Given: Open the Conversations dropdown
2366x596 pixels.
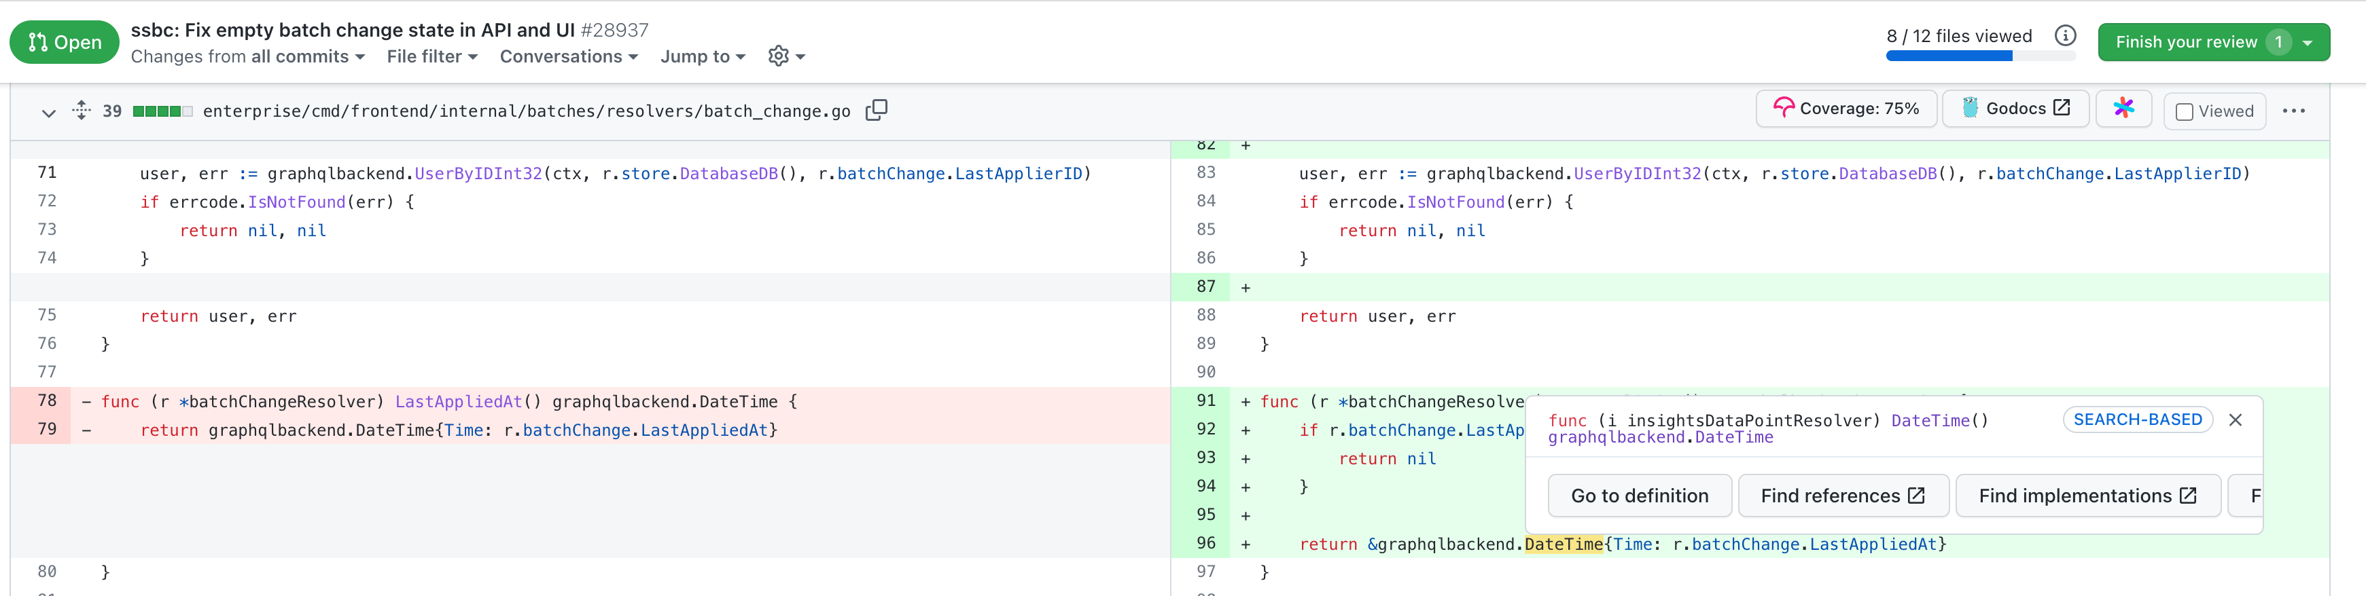Looking at the screenshot, I should (x=569, y=57).
